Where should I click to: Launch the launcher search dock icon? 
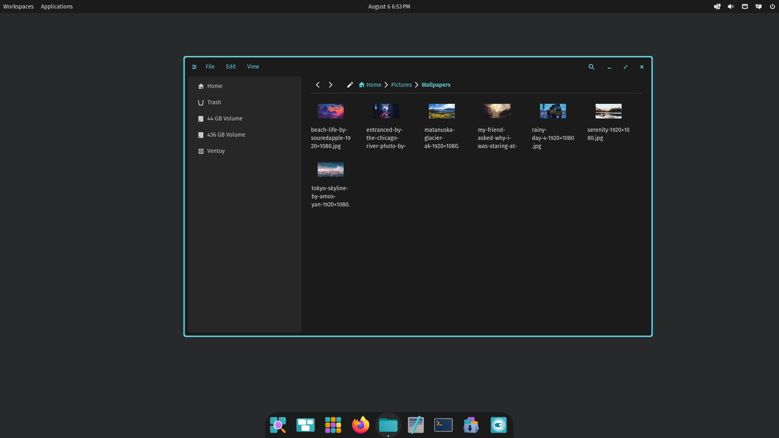278,425
